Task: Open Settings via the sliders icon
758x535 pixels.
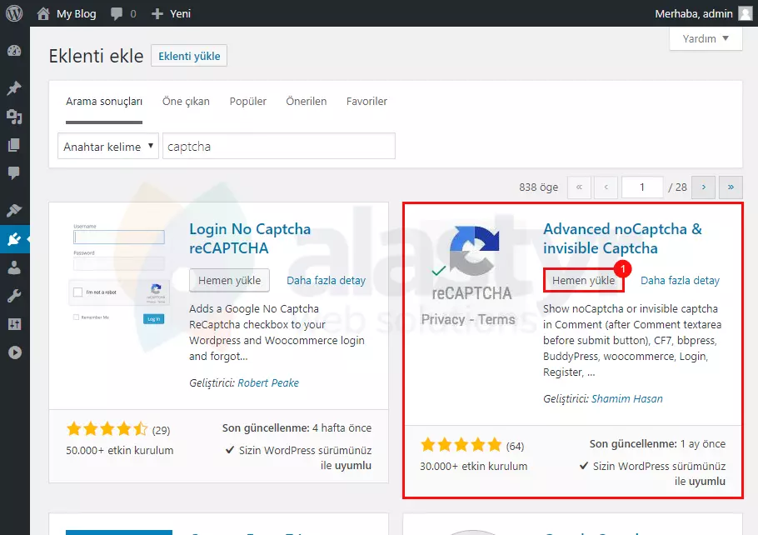Action: [15, 323]
